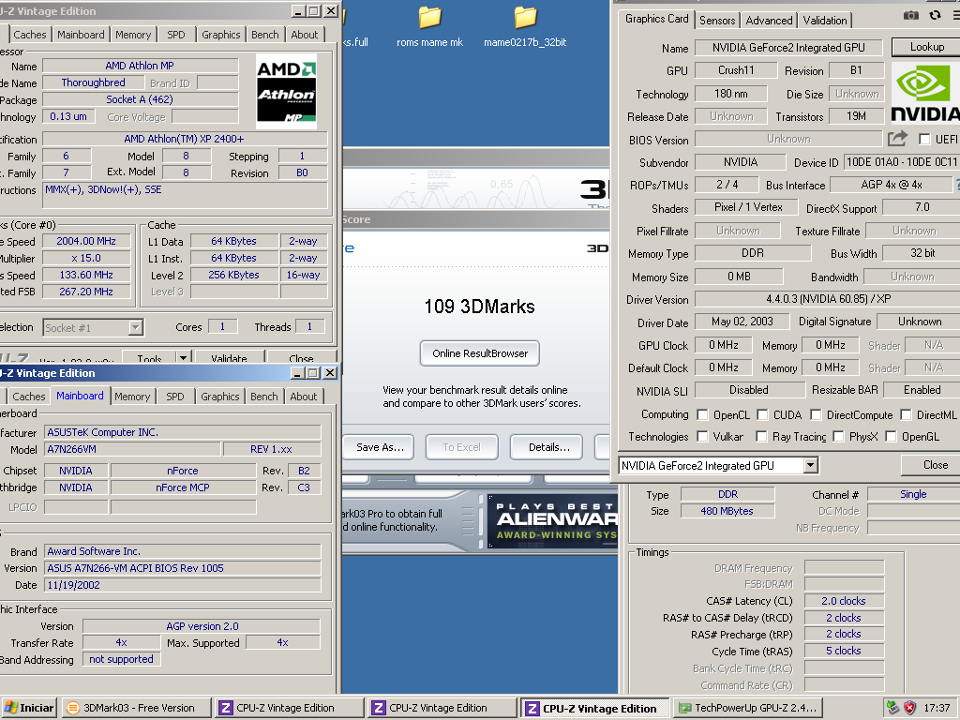Click the red shield tray icon
Screen dimensions: 960x720
tap(910, 708)
